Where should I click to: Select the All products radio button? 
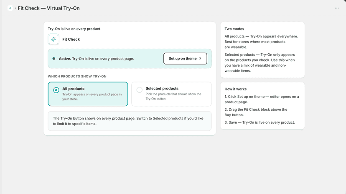click(x=56, y=90)
